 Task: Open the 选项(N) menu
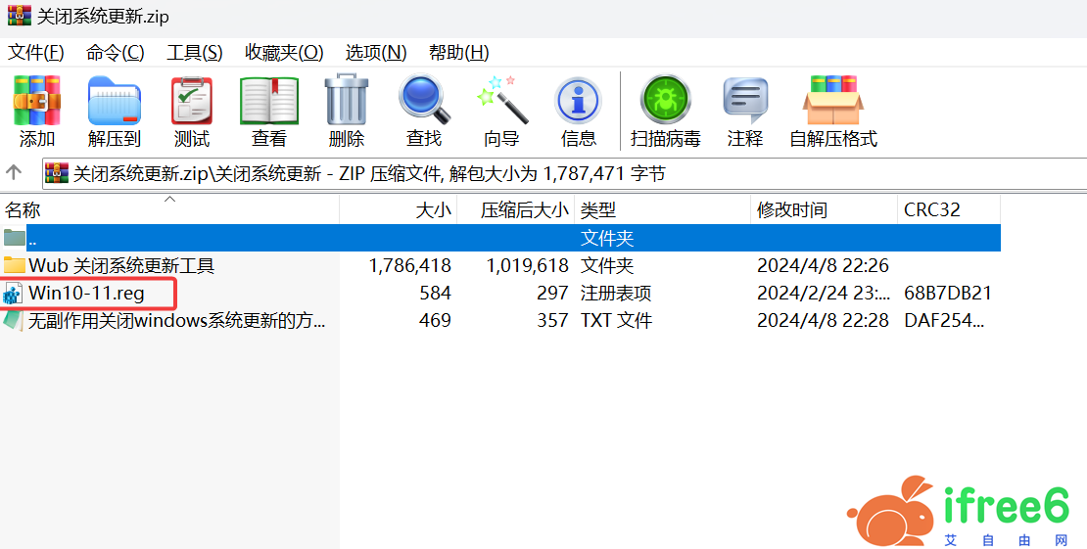376,52
